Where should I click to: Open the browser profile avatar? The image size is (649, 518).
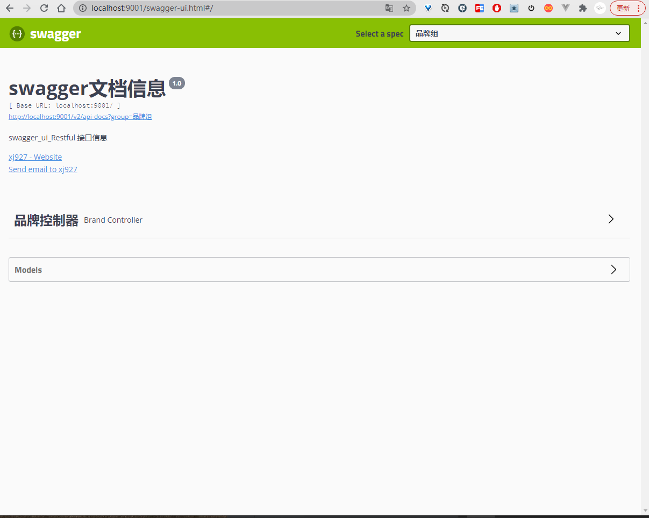point(600,8)
